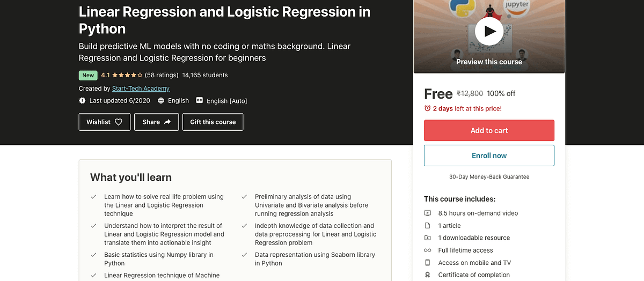The height and width of the screenshot is (281, 644).
Task: Click the 4.1 rating number
Action: 106,75
